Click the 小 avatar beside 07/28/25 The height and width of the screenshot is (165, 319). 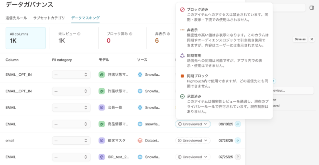pyautogui.click(x=238, y=141)
